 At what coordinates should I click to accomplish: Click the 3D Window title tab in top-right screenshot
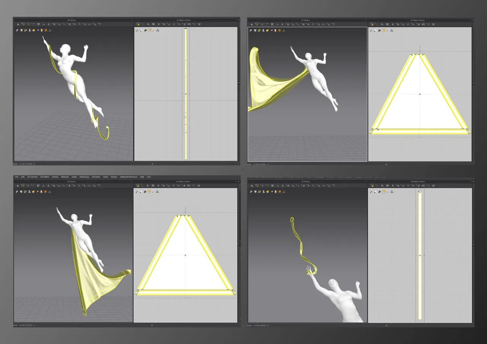306,20
